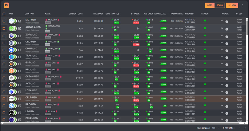The width and height of the screenshot is (249, 131).
Task: Click the New button
Action: pyautogui.click(x=232, y=5)
